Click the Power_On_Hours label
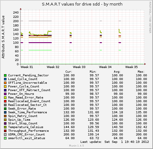The width and height of the screenshot is (153, 149). coord(21,94)
